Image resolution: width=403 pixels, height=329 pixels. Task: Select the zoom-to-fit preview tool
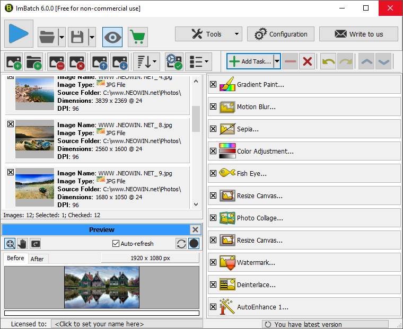point(10,244)
